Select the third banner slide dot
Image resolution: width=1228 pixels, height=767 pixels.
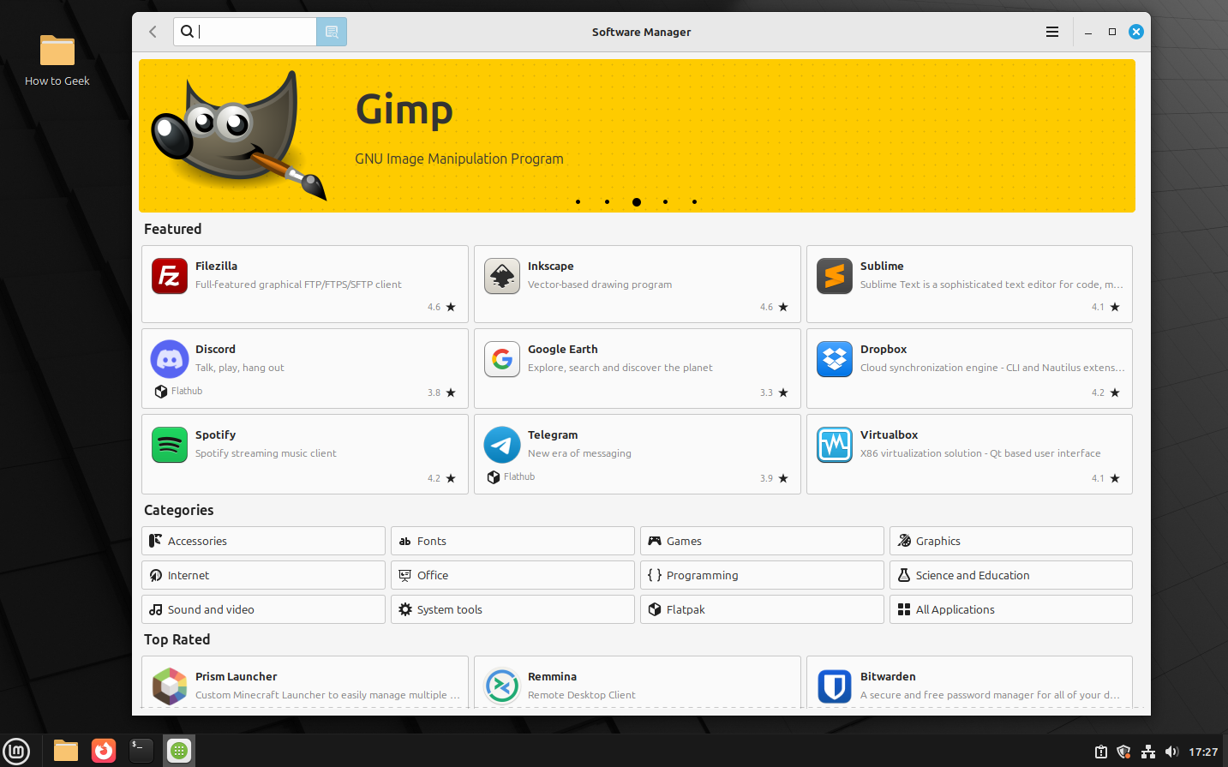(637, 202)
